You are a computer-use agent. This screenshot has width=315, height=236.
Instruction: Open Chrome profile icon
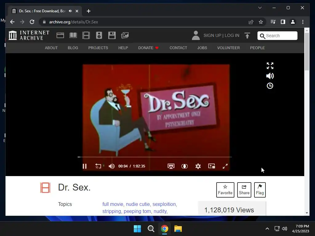pos(293,22)
